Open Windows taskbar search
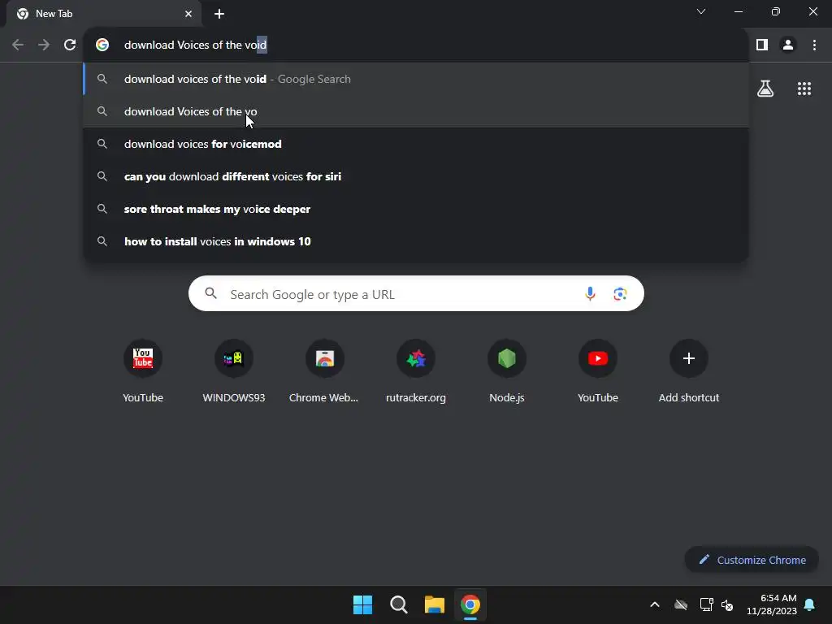This screenshot has height=624, width=832. [x=398, y=604]
